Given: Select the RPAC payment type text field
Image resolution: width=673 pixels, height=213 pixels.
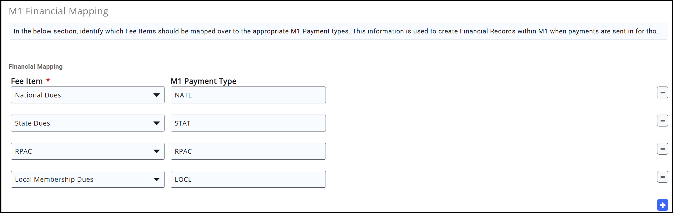Looking at the screenshot, I should click(x=248, y=151).
